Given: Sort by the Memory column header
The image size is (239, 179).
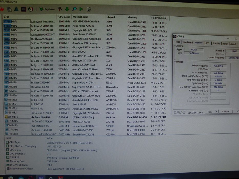Looking at the screenshot, I should [x=138, y=17].
